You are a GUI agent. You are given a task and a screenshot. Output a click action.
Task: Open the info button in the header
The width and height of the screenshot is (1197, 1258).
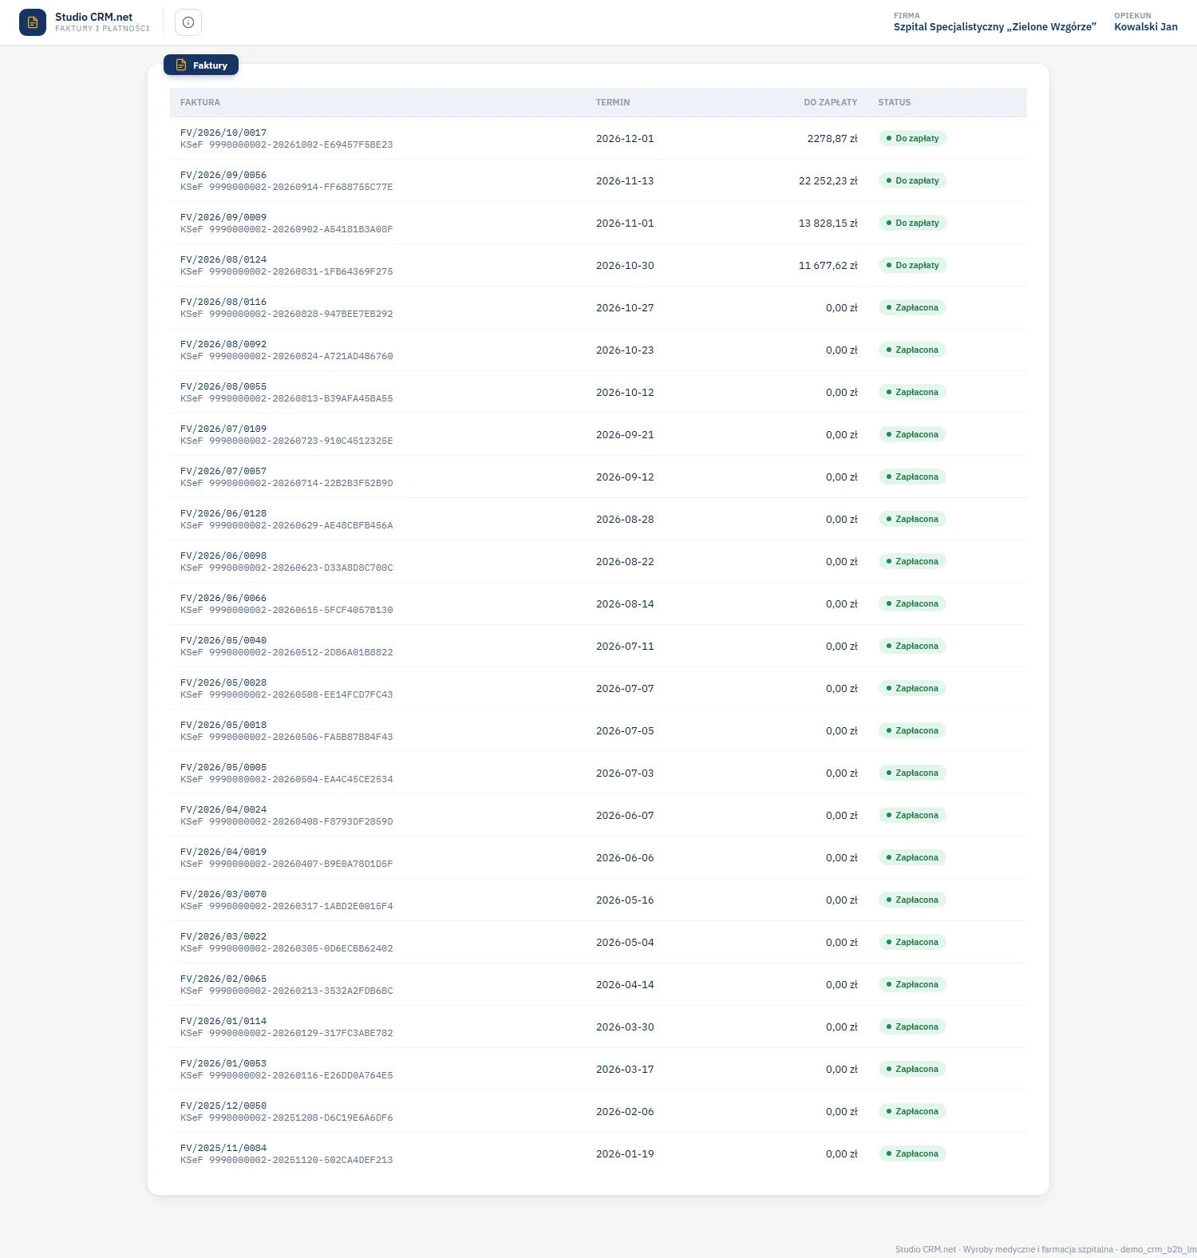188,22
